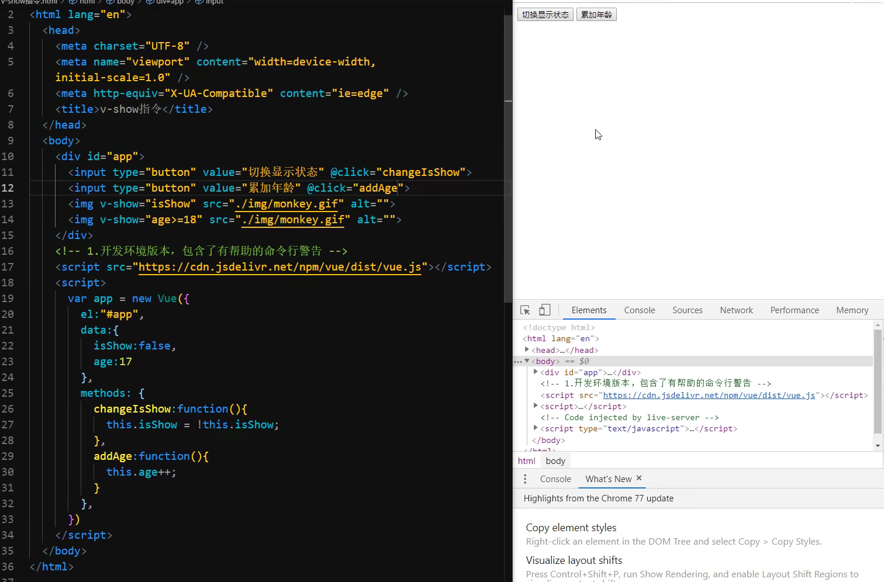Image resolution: width=884 pixels, height=582 pixels.
Task: Click the !doctype html row
Action: click(559, 328)
